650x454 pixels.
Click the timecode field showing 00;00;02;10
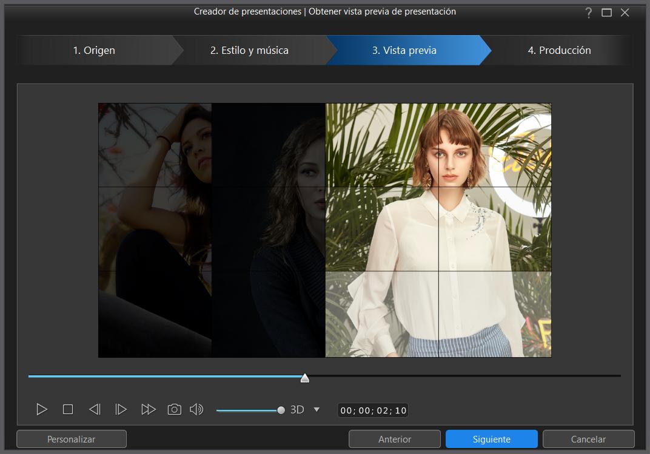pyautogui.click(x=373, y=410)
